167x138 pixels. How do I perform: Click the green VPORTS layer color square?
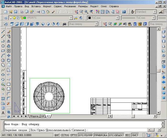(25, 18)
